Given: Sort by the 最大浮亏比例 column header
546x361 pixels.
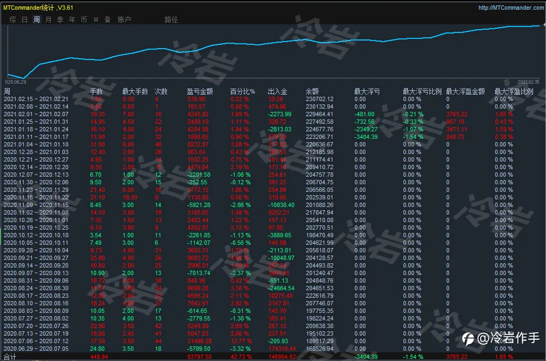Looking at the screenshot, I should 422,91.
